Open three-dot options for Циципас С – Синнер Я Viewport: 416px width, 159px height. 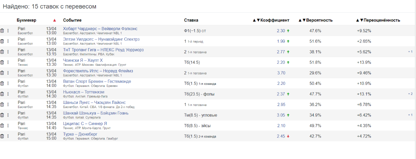click(x=7, y=126)
